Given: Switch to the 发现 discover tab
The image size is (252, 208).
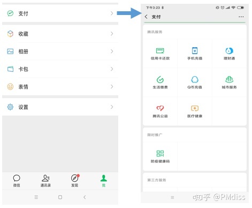Looking at the screenshot, I should tap(75, 181).
